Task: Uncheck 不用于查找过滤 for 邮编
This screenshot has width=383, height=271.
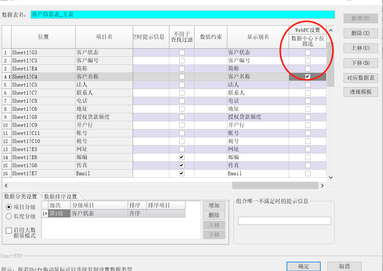Action: (182, 157)
